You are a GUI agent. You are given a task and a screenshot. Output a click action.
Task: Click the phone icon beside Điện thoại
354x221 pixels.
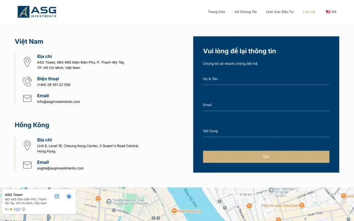(27, 81)
